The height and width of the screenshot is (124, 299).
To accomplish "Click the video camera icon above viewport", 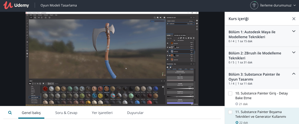I will coord(161,18).
